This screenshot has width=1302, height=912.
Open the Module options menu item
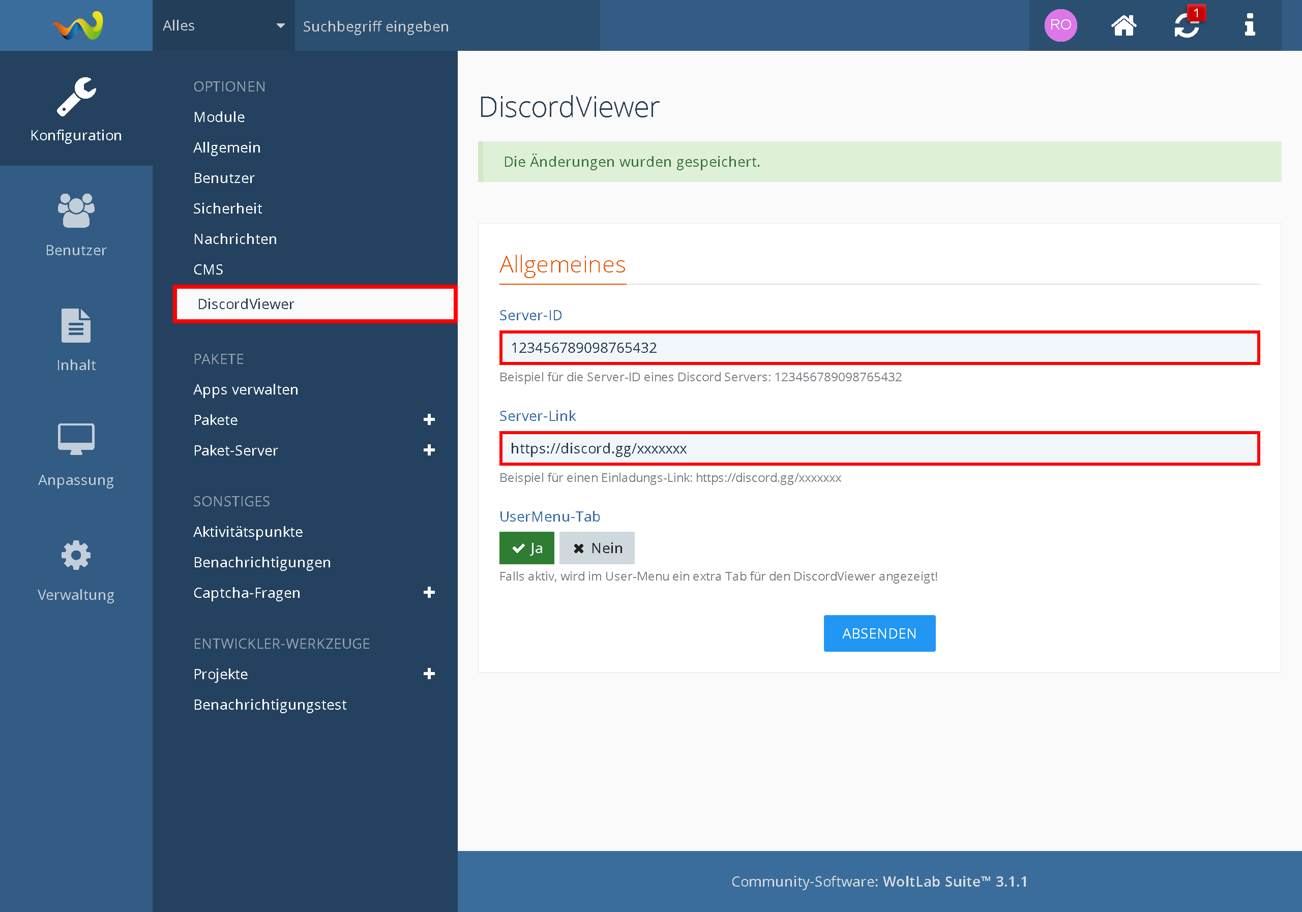point(219,117)
